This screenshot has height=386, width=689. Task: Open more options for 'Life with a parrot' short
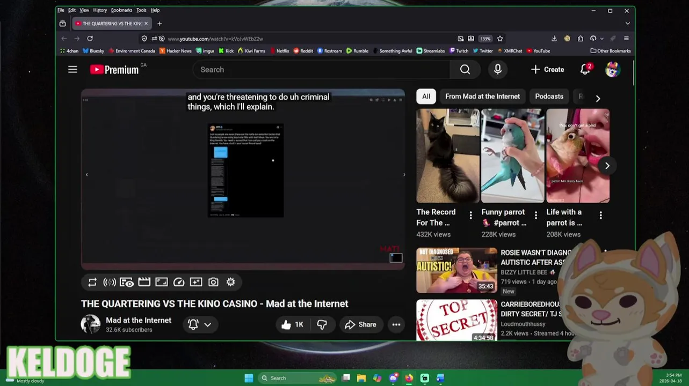tap(601, 215)
